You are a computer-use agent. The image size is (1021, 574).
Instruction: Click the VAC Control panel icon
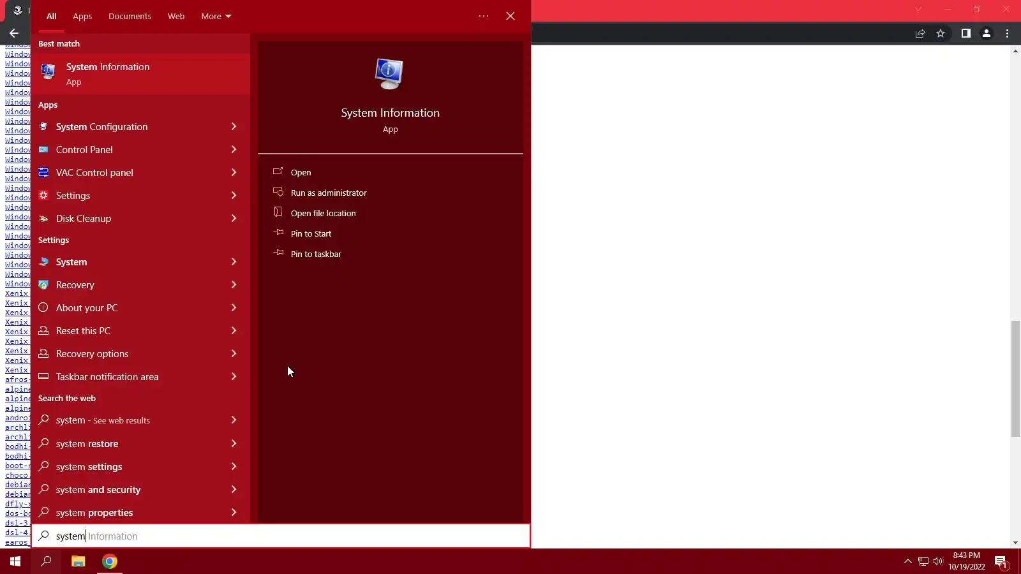pos(43,172)
